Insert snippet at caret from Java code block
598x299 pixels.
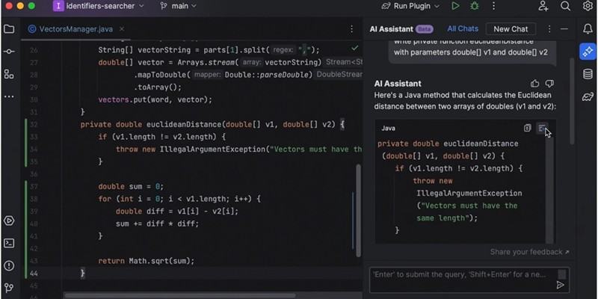pyautogui.click(x=543, y=129)
